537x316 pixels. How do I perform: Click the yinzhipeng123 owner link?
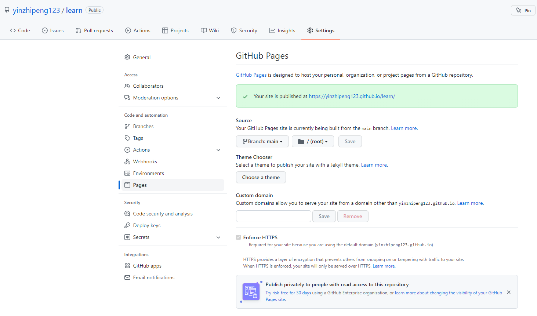[36, 10]
